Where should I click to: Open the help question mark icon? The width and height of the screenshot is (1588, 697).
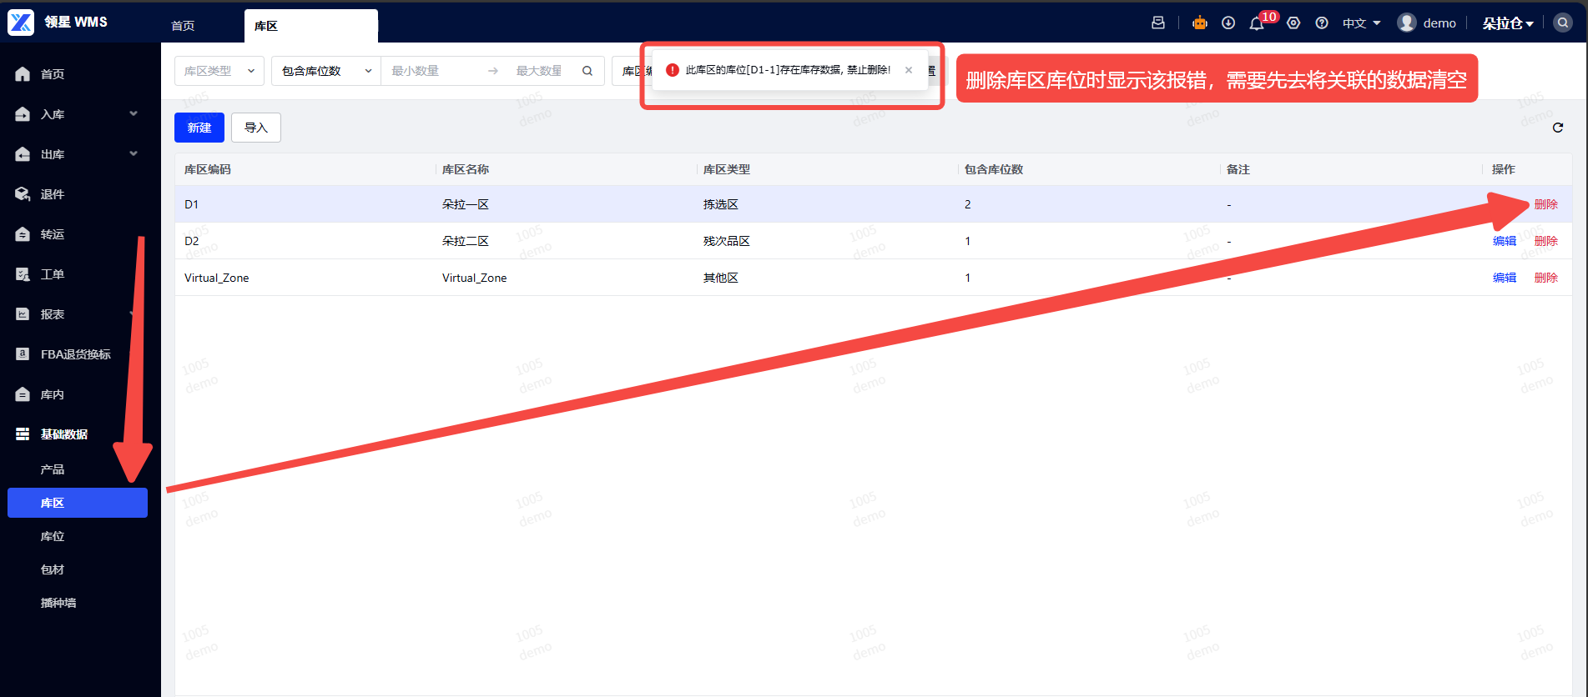(x=1322, y=23)
